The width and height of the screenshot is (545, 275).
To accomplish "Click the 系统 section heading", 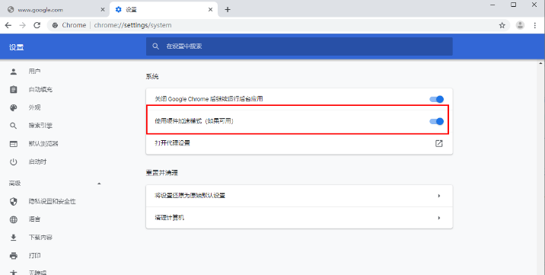I will [152, 76].
